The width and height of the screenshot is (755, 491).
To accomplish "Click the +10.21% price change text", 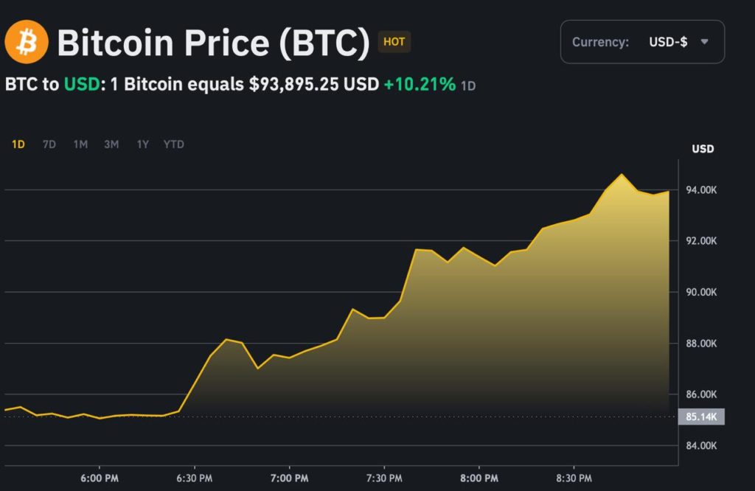I will coord(420,85).
